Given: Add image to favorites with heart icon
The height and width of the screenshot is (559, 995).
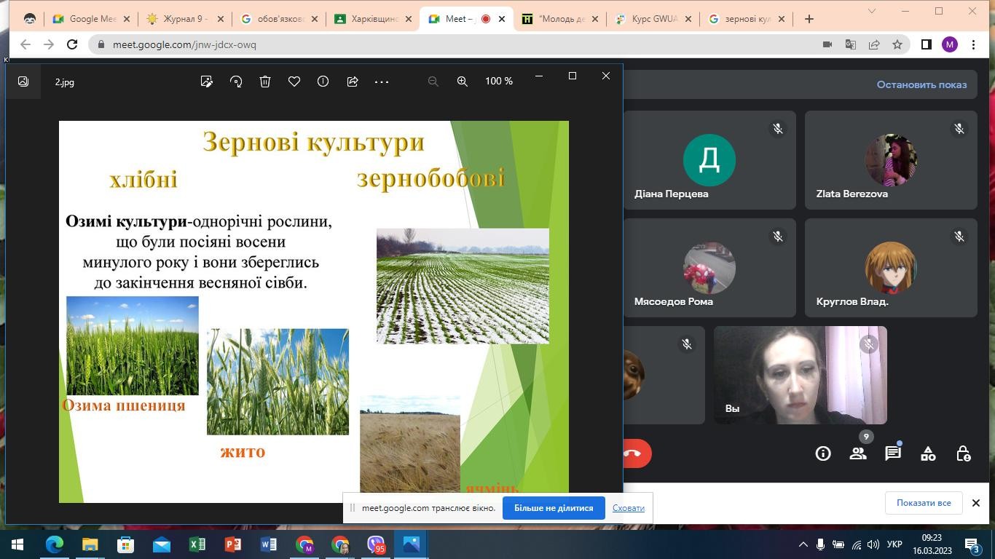Looking at the screenshot, I should tap(294, 82).
